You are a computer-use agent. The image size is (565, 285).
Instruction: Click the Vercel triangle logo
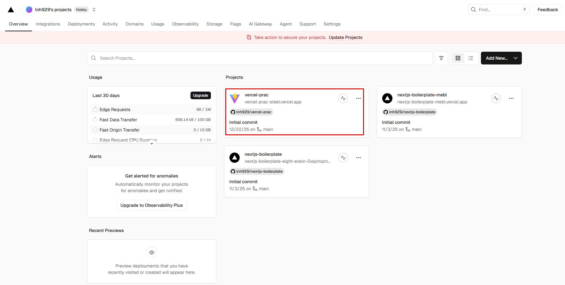pyautogui.click(x=11, y=10)
